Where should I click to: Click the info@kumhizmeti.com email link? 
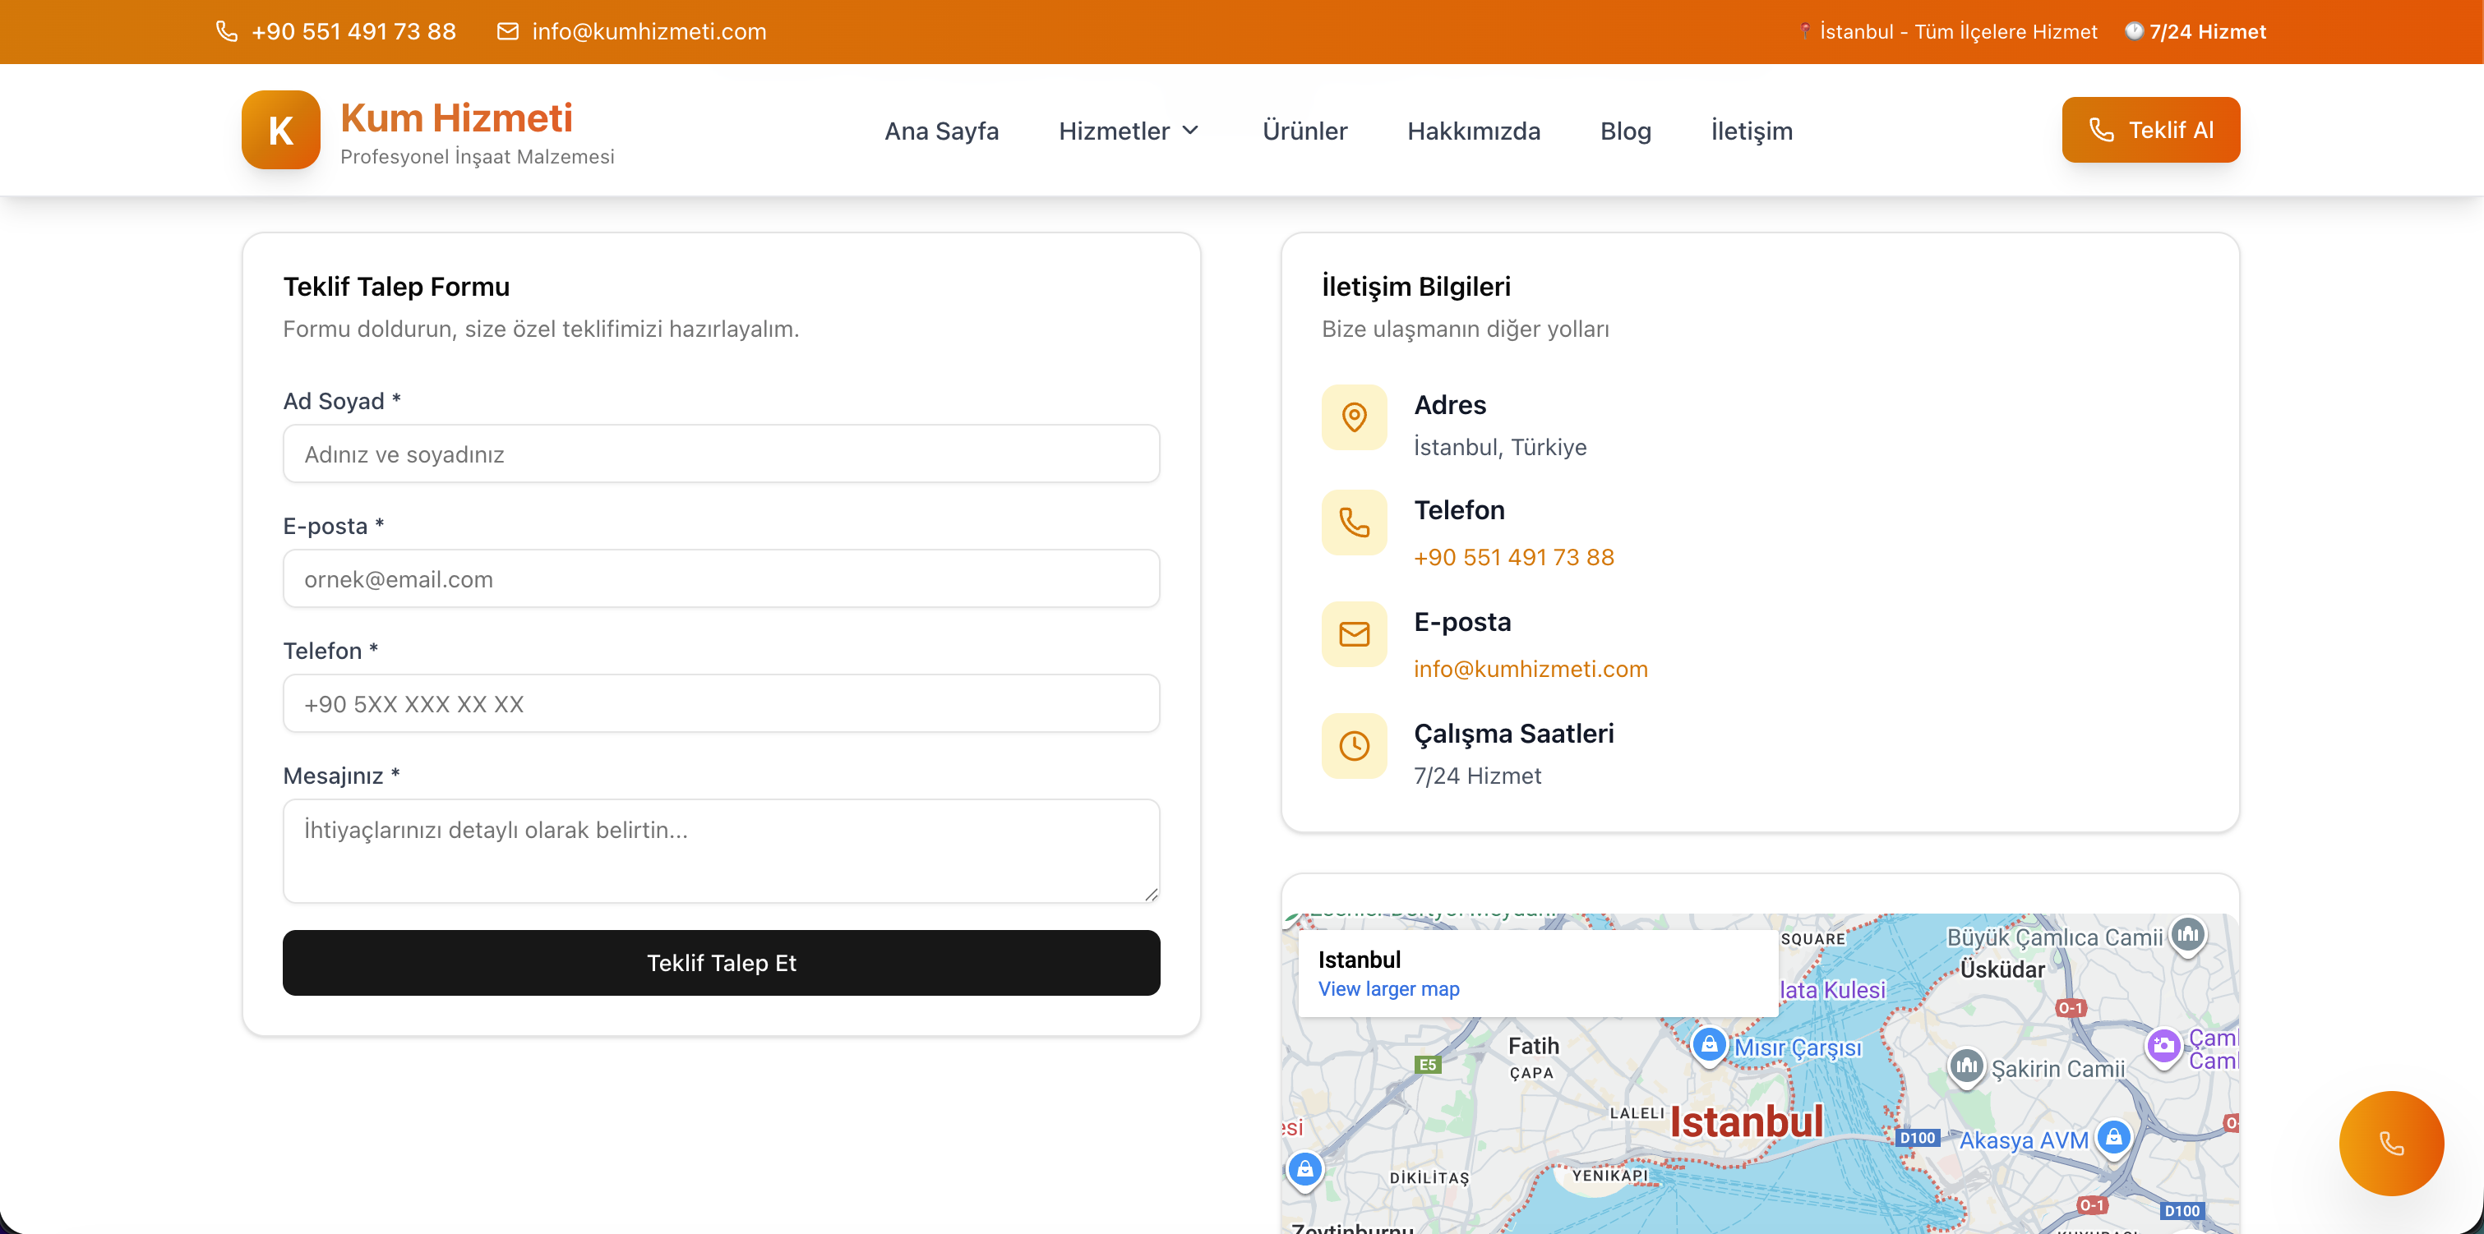1531,668
